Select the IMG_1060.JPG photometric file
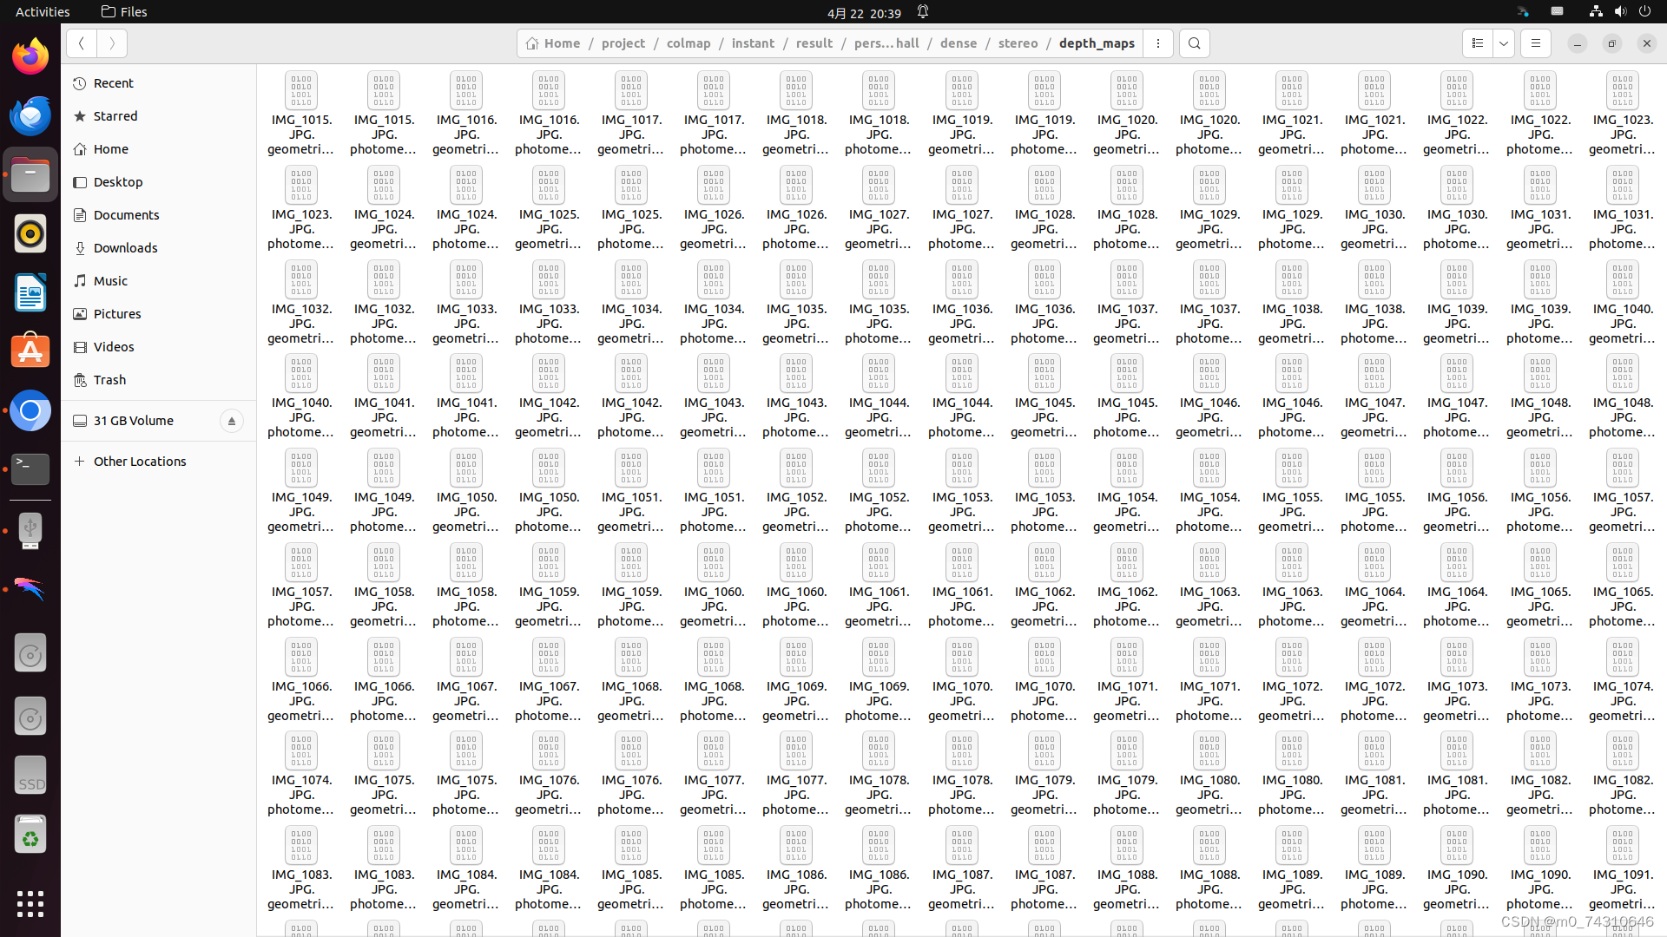Image resolution: width=1667 pixels, height=937 pixels. pyautogui.click(x=796, y=586)
